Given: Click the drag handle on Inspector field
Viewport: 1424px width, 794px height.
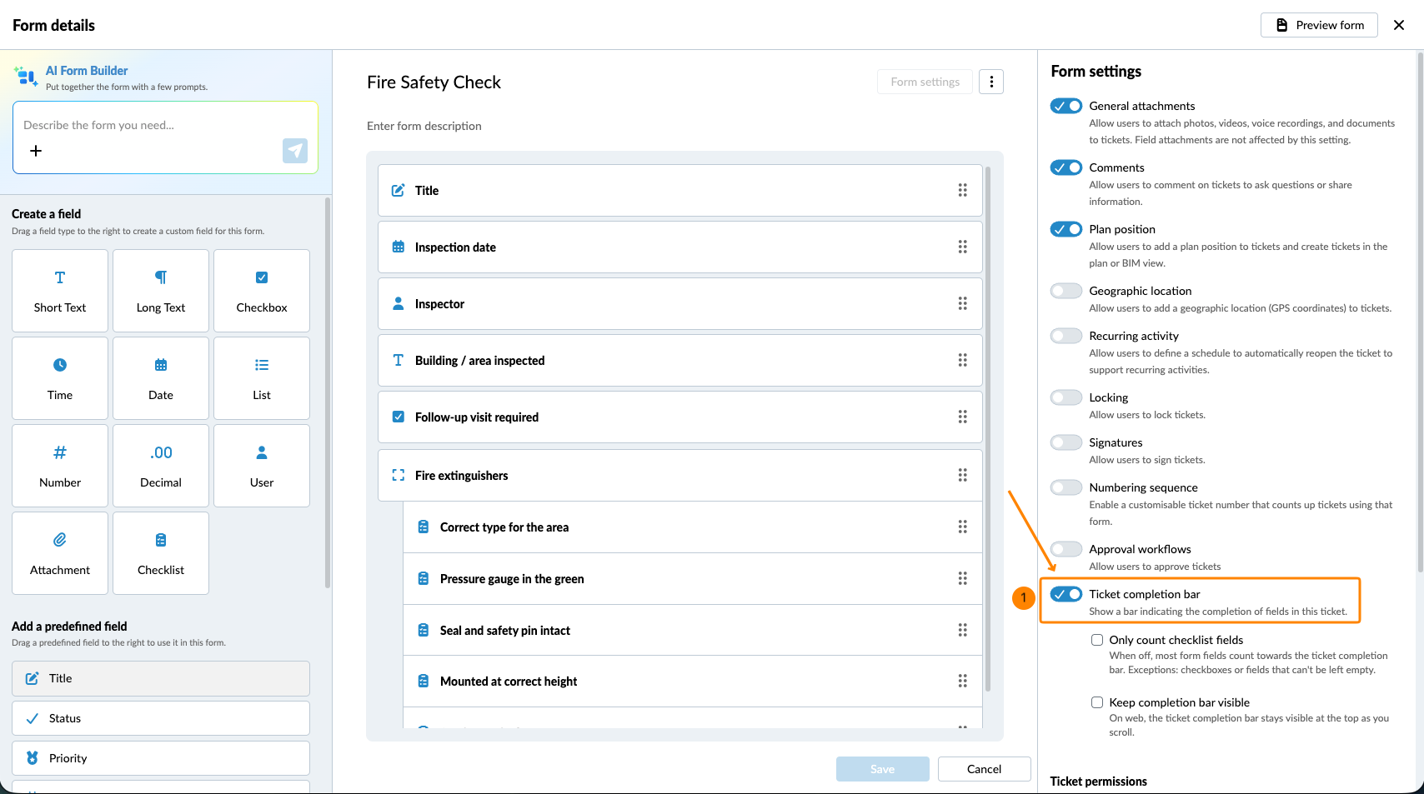Looking at the screenshot, I should (x=963, y=304).
